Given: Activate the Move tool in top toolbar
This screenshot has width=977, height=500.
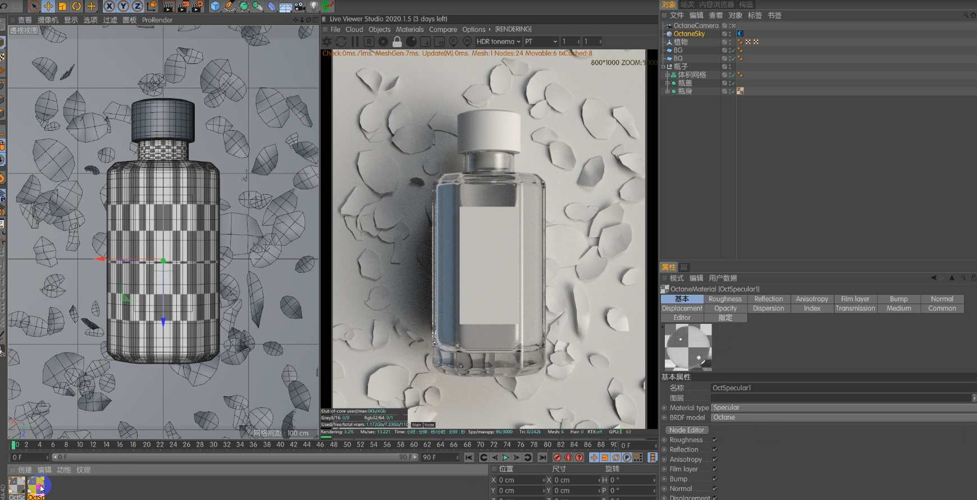Looking at the screenshot, I should point(48,6).
